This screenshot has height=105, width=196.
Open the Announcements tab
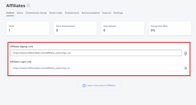pyautogui.click(x=91, y=13)
